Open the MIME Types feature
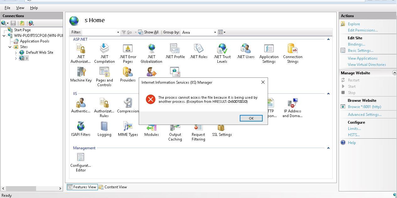397x198 pixels. [x=128, y=129]
